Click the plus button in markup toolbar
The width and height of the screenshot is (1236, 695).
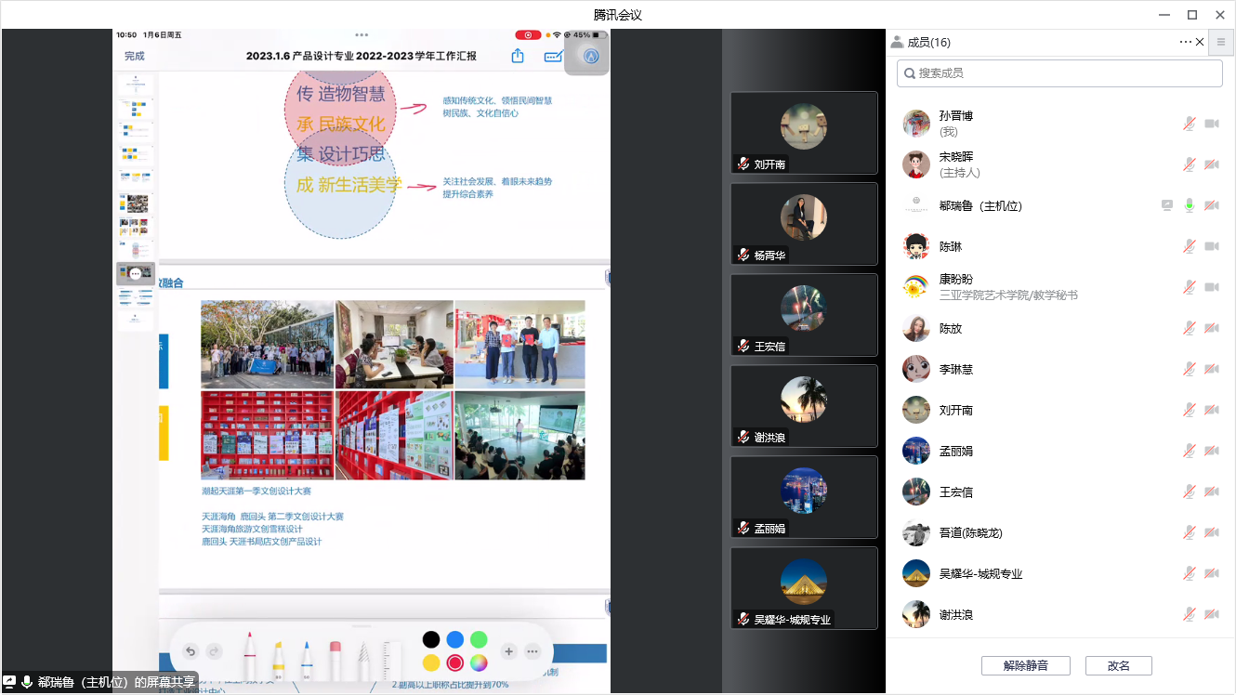(508, 651)
